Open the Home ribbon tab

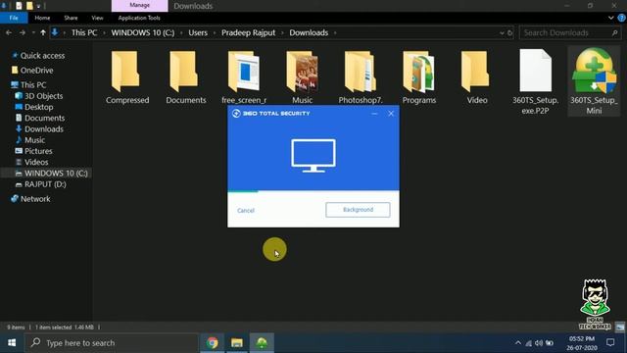(x=42, y=18)
